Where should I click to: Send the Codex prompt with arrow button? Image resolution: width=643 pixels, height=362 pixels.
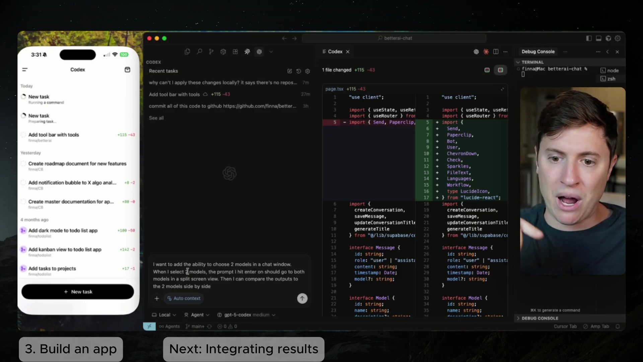click(x=302, y=298)
